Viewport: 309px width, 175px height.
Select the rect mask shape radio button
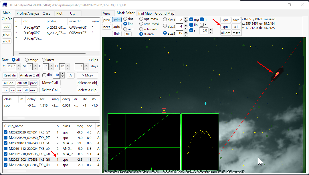(x=125, y=29)
